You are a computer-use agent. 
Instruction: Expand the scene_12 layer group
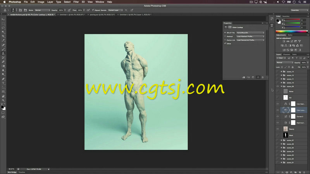[x=281, y=75]
